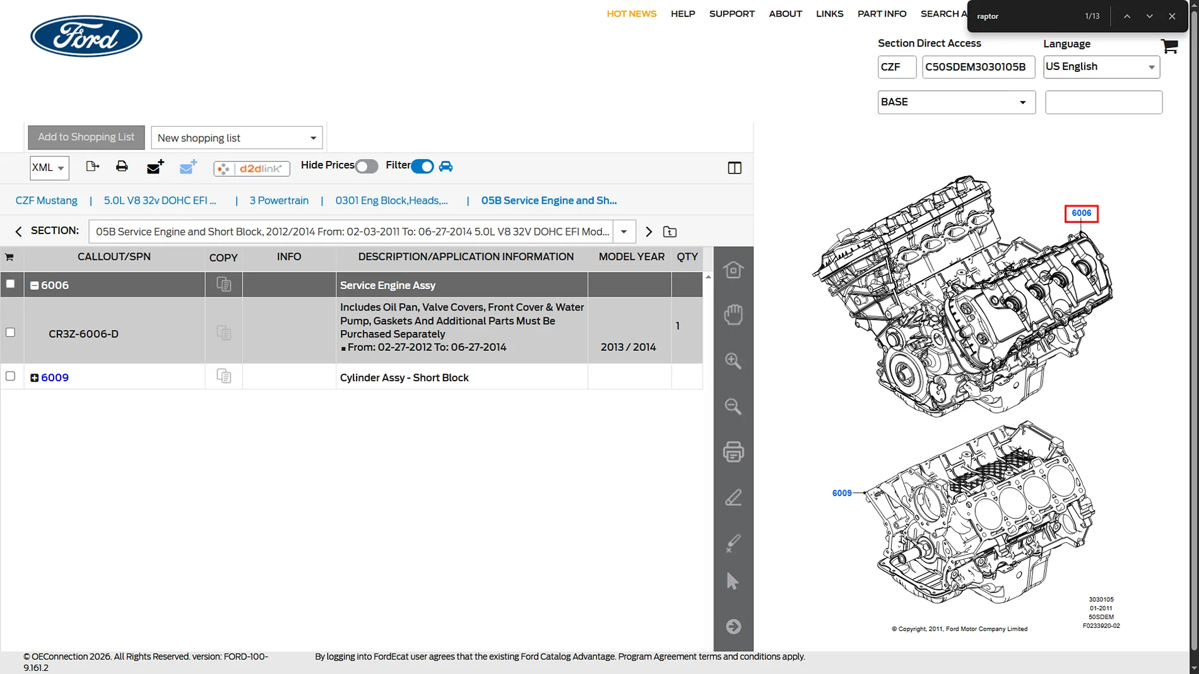This screenshot has width=1199, height=674.
Task: Click the 05B Service Engine breadcrumb
Action: 549,201
